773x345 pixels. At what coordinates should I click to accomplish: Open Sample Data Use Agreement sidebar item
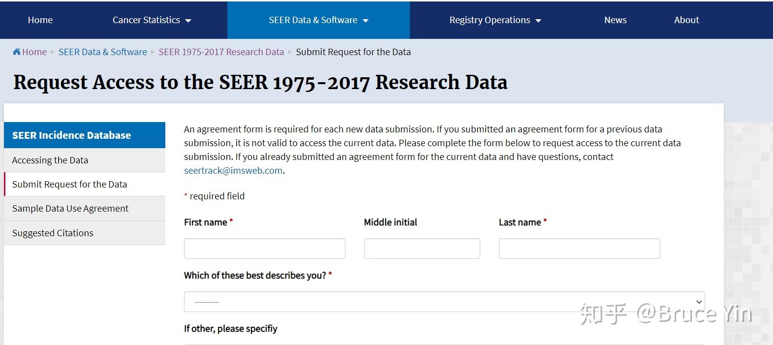(70, 208)
